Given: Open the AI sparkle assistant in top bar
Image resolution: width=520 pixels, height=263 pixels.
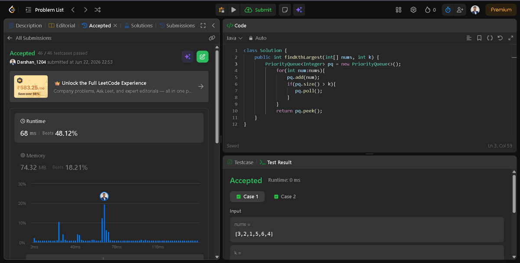Looking at the screenshot, I should coord(299,10).
